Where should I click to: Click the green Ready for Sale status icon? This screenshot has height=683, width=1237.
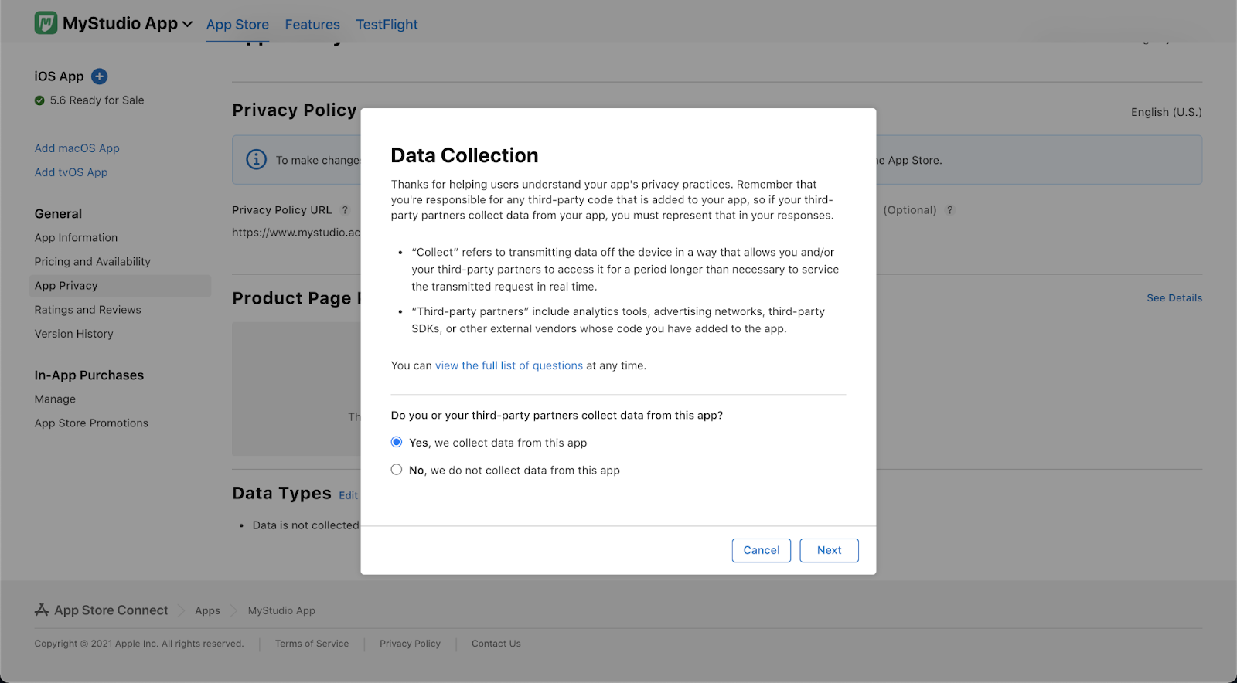pos(39,100)
